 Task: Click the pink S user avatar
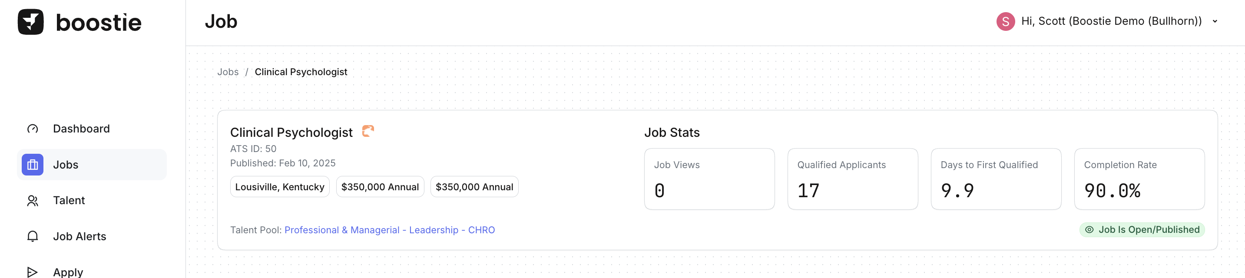click(1005, 21)
